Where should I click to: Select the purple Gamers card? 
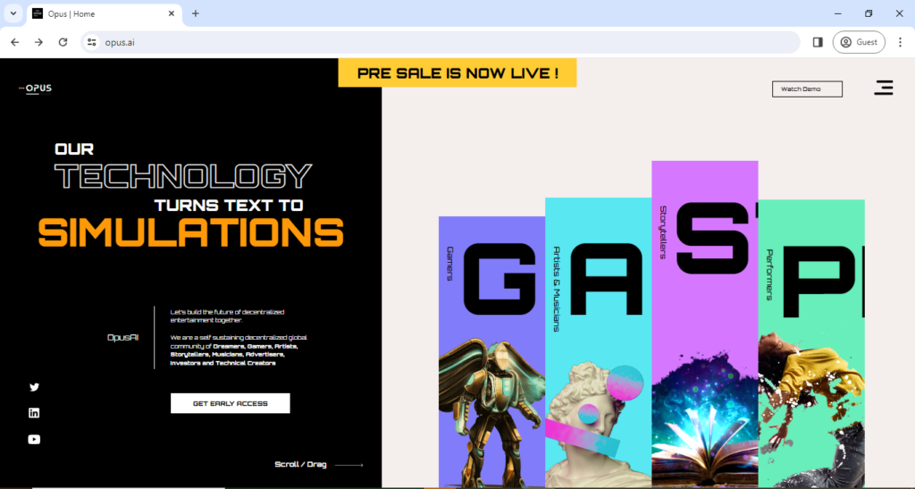point(491,358)
